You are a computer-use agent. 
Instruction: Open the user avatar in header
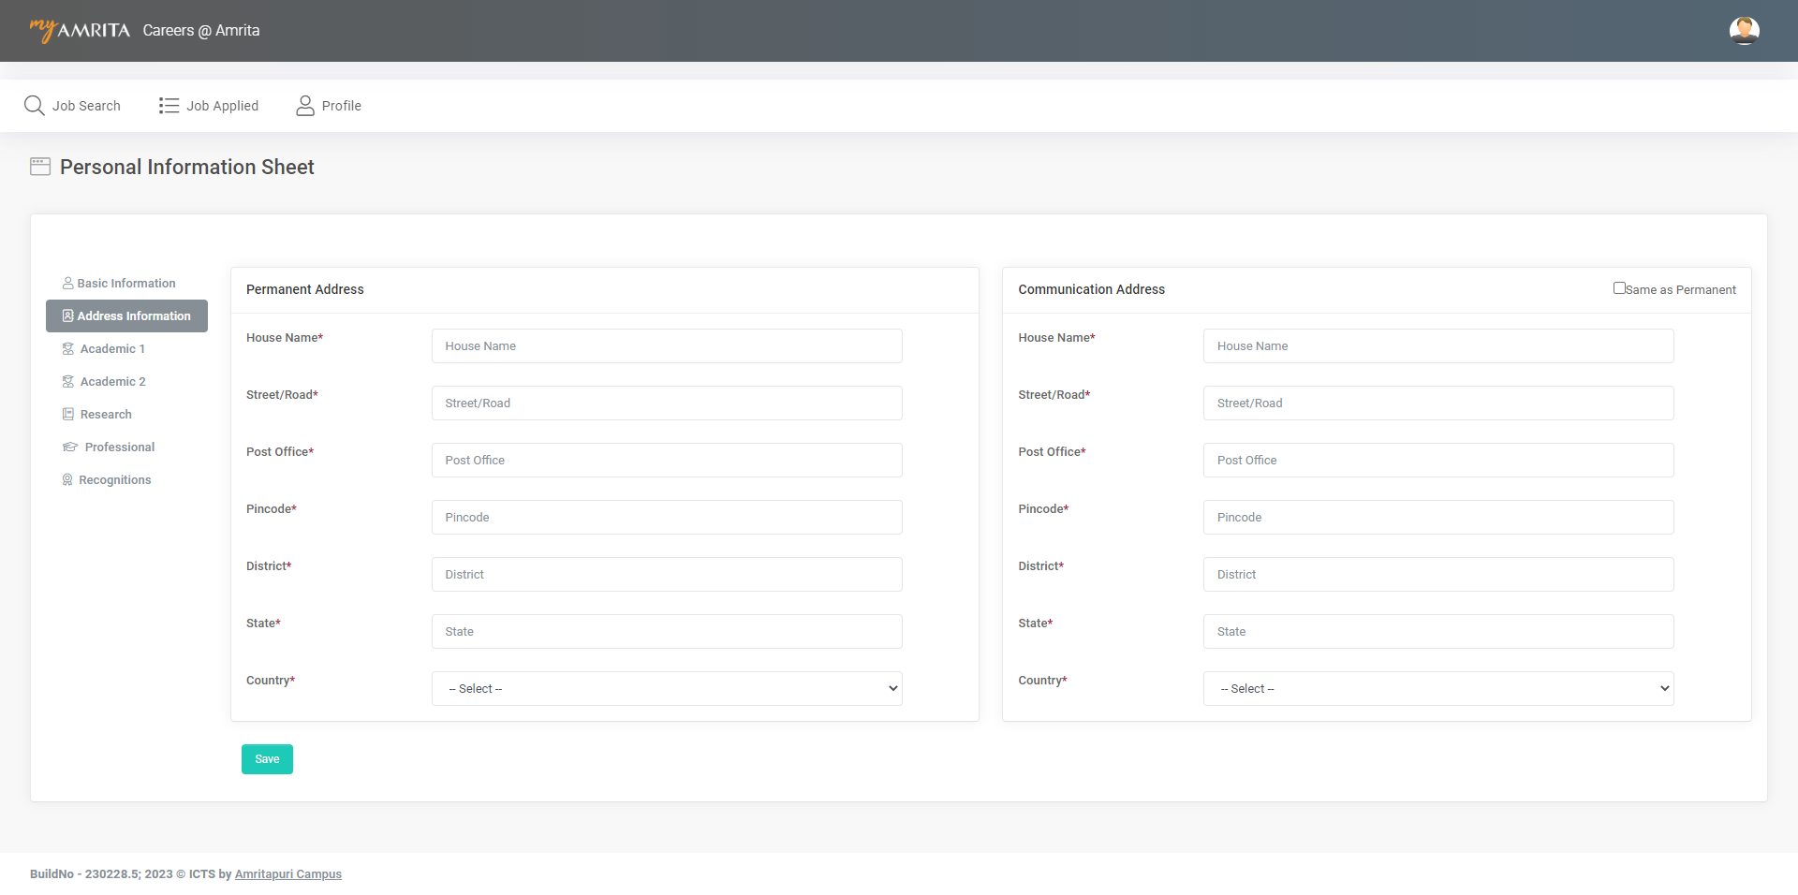click(1744, 31)
